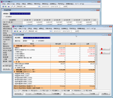Click the date range field 2010/01/01～2010/12/31
The image size is (113, 98).
(x=62, y=31)
